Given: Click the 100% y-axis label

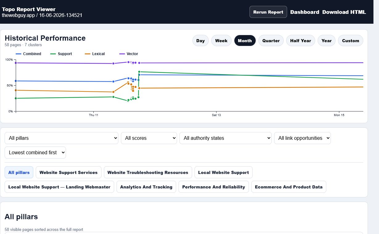Looking at the screenshot, I should coord(10,60).
